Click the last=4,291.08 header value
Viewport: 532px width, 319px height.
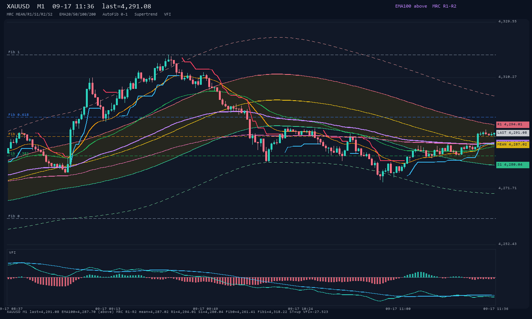127,6
